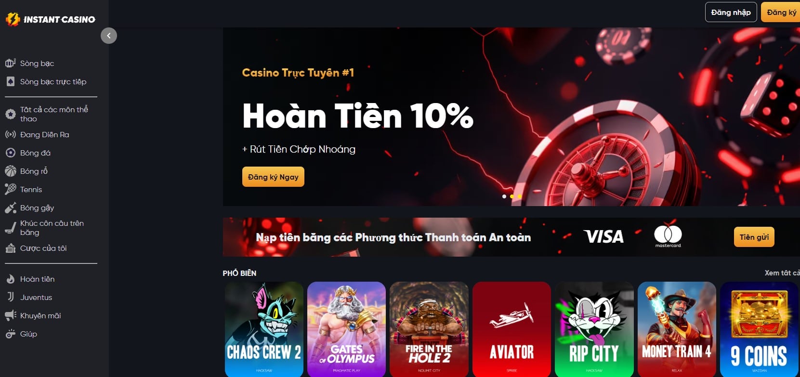This screenshot has width=800, height=377.
Task: Select the first white carousel dot
Action: point(504,196)
